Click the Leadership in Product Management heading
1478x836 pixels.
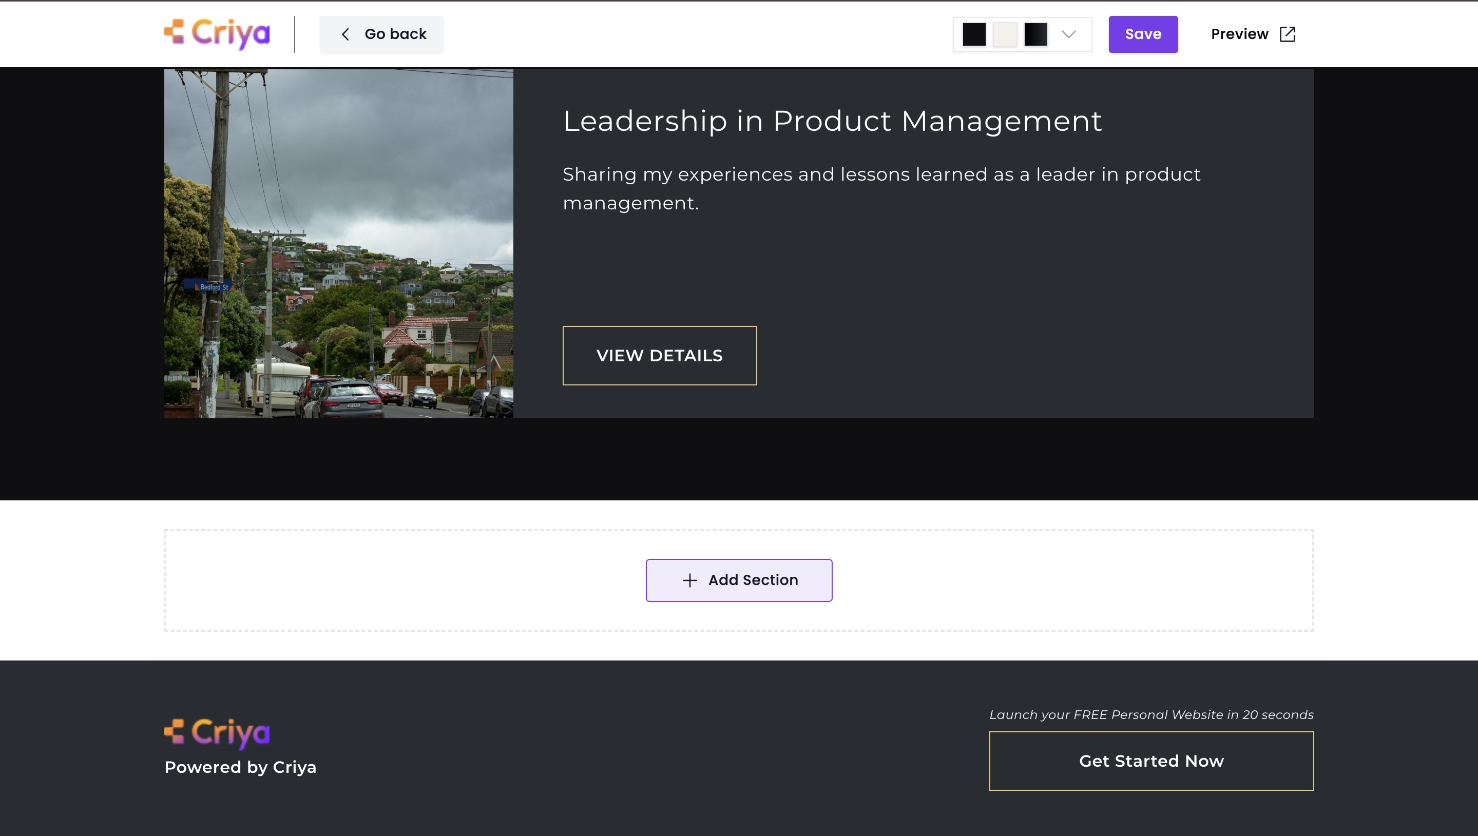pos(832,121)
